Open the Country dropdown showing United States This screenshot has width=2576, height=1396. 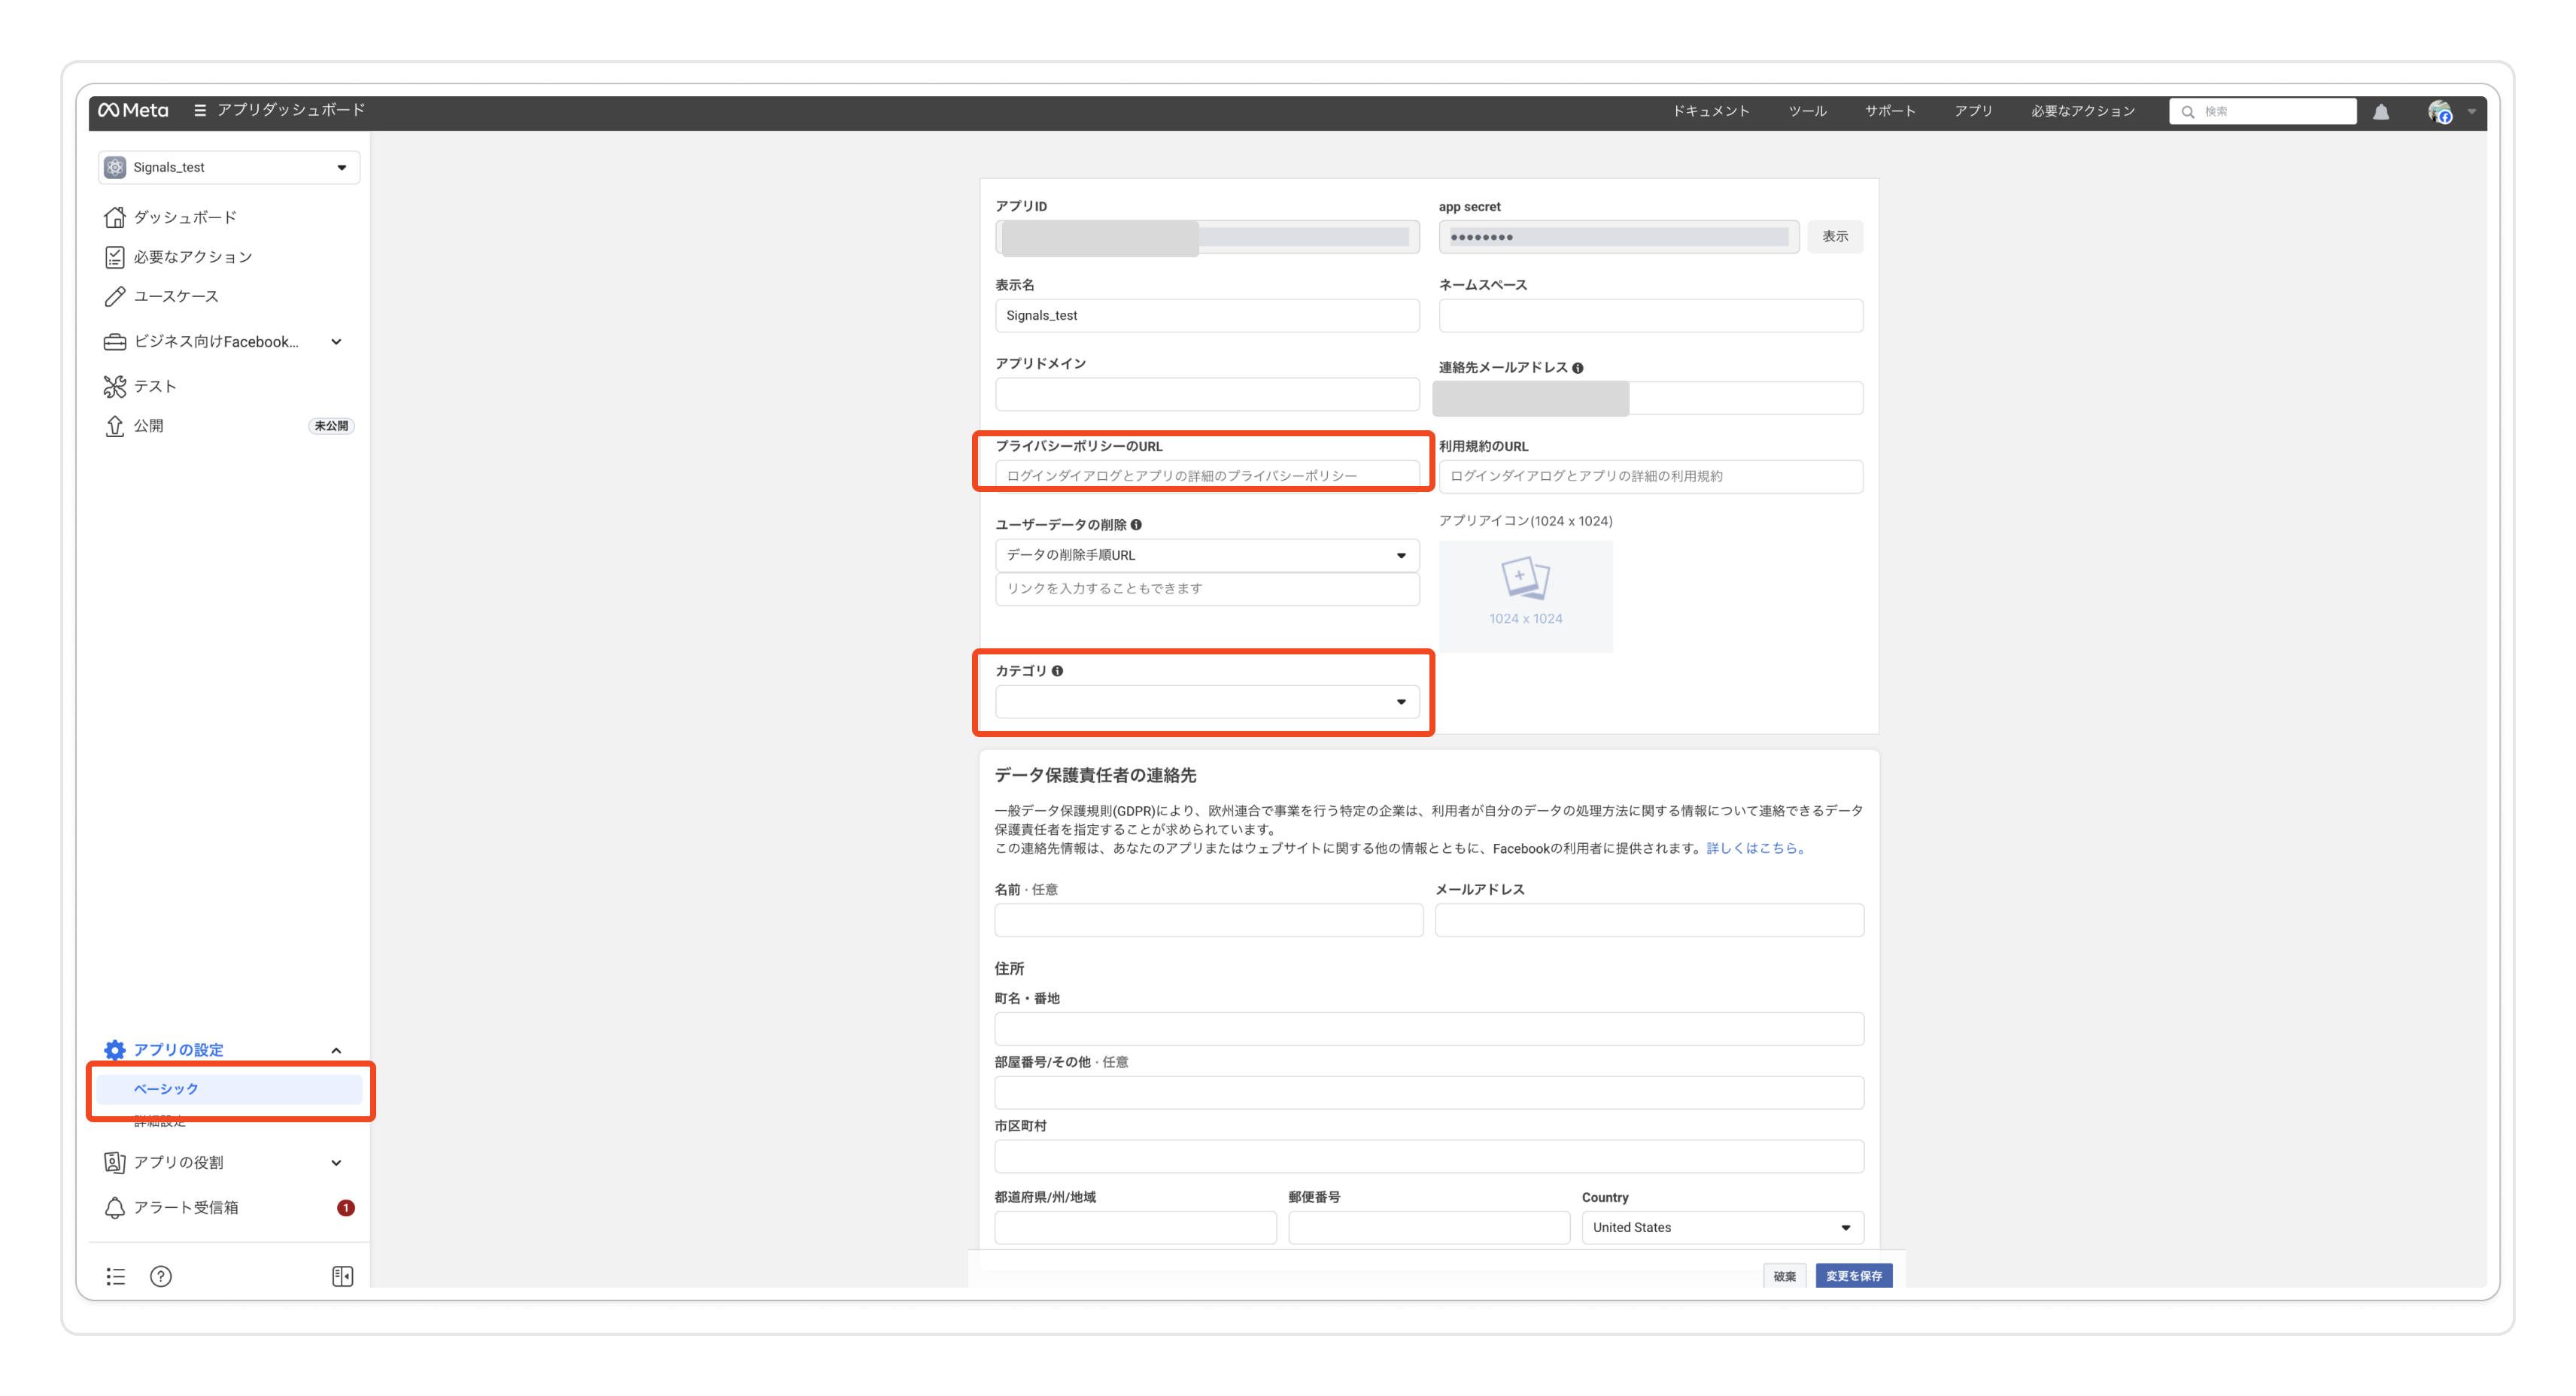click(1722, 1227)
